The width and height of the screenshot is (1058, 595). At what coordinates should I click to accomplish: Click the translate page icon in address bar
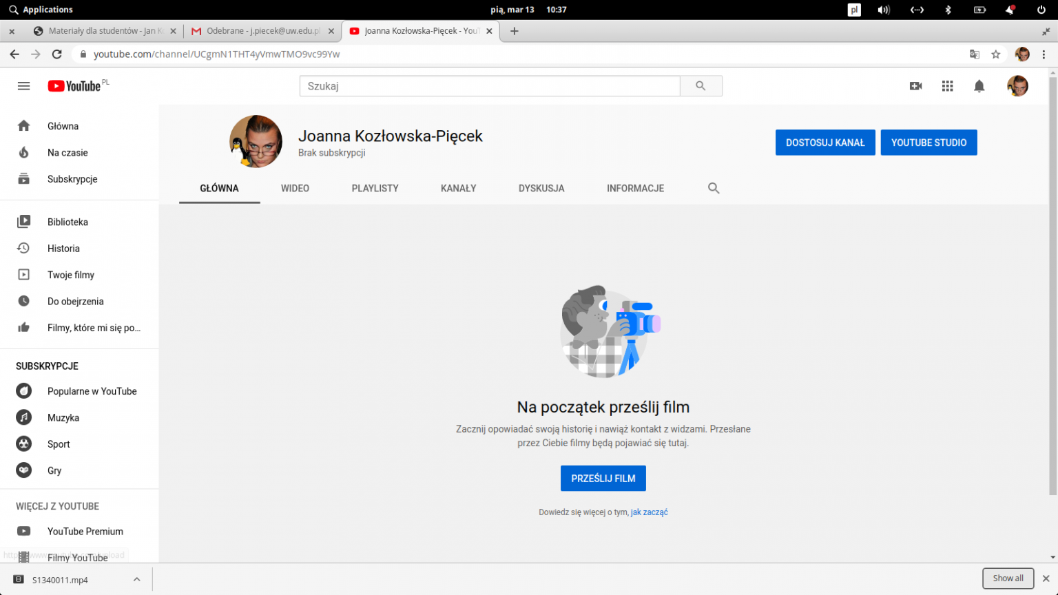[975, 54]
